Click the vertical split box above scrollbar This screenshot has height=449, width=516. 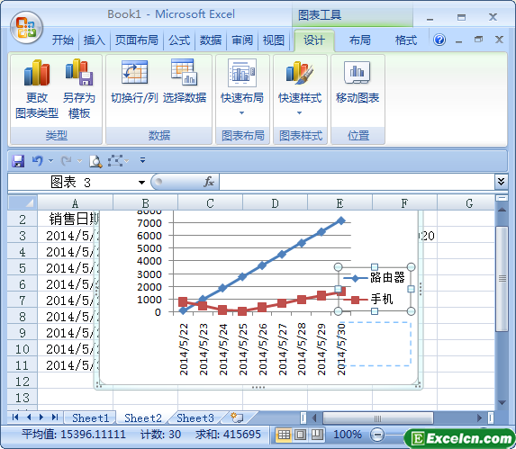(502, 198)
